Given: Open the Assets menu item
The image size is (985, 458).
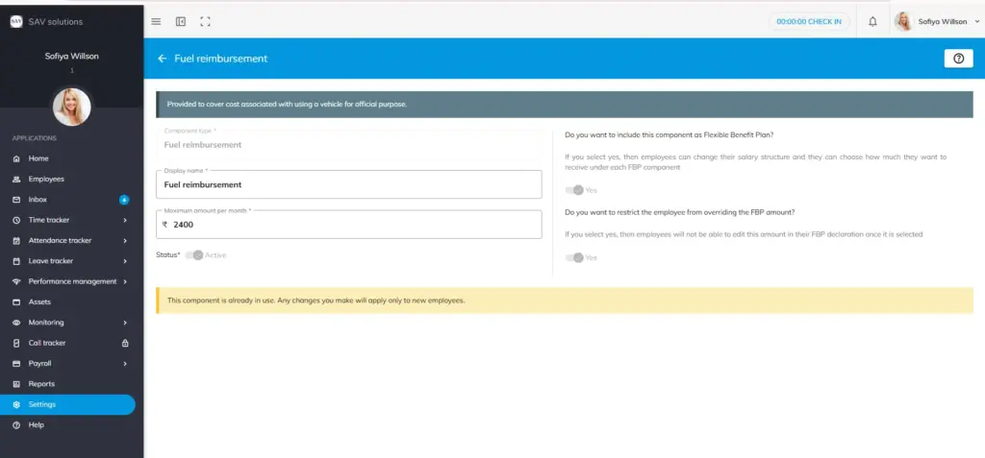Looking at the screenshot, I should [x=67, y=302].
